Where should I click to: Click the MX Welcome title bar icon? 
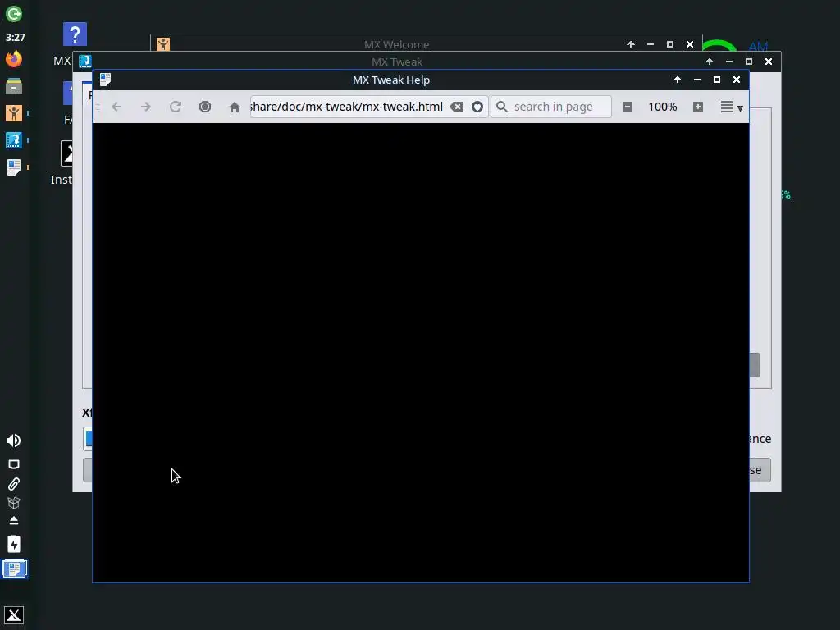[x=163, y=44]
